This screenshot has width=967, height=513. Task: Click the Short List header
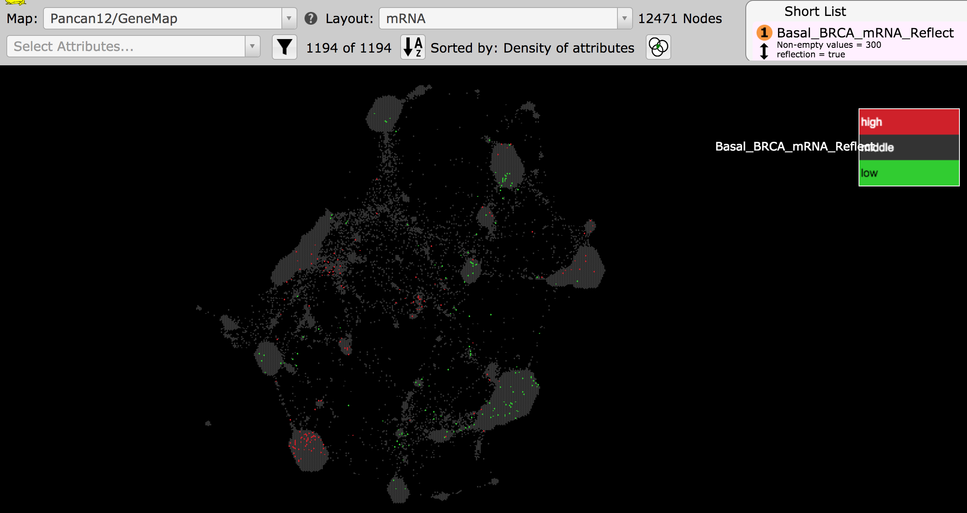point(815,11)
